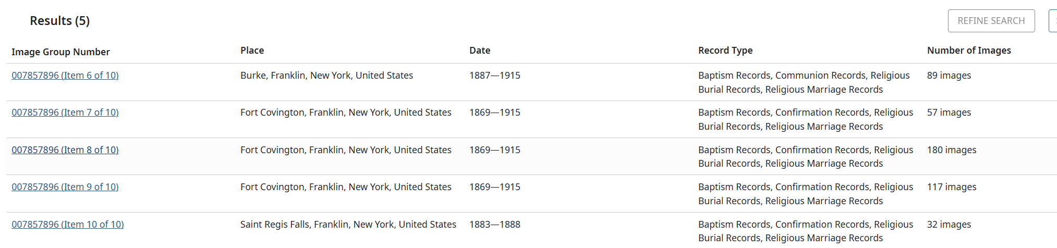
Task: Open the Item 8 of 10 image group link
Action: (65, 150)
